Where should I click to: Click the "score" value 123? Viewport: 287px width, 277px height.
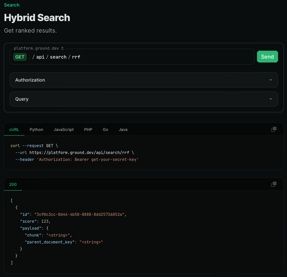(x=45, y=221)
